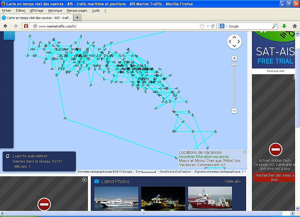Zoom in on the map with plus button

pyautogui.click(x=234, y=58)
